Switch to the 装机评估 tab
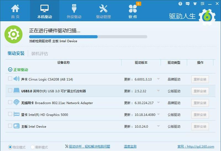 click(x=40, y=54)
